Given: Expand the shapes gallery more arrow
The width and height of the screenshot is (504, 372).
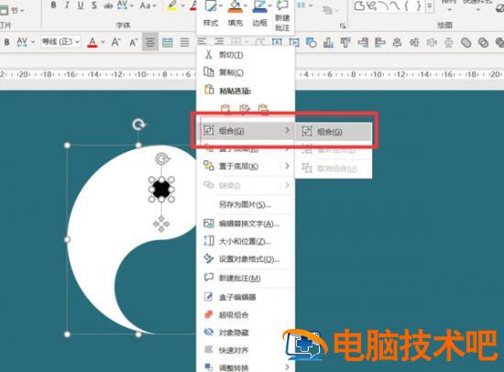Looking at the screenshot, I should click(430, 5).
